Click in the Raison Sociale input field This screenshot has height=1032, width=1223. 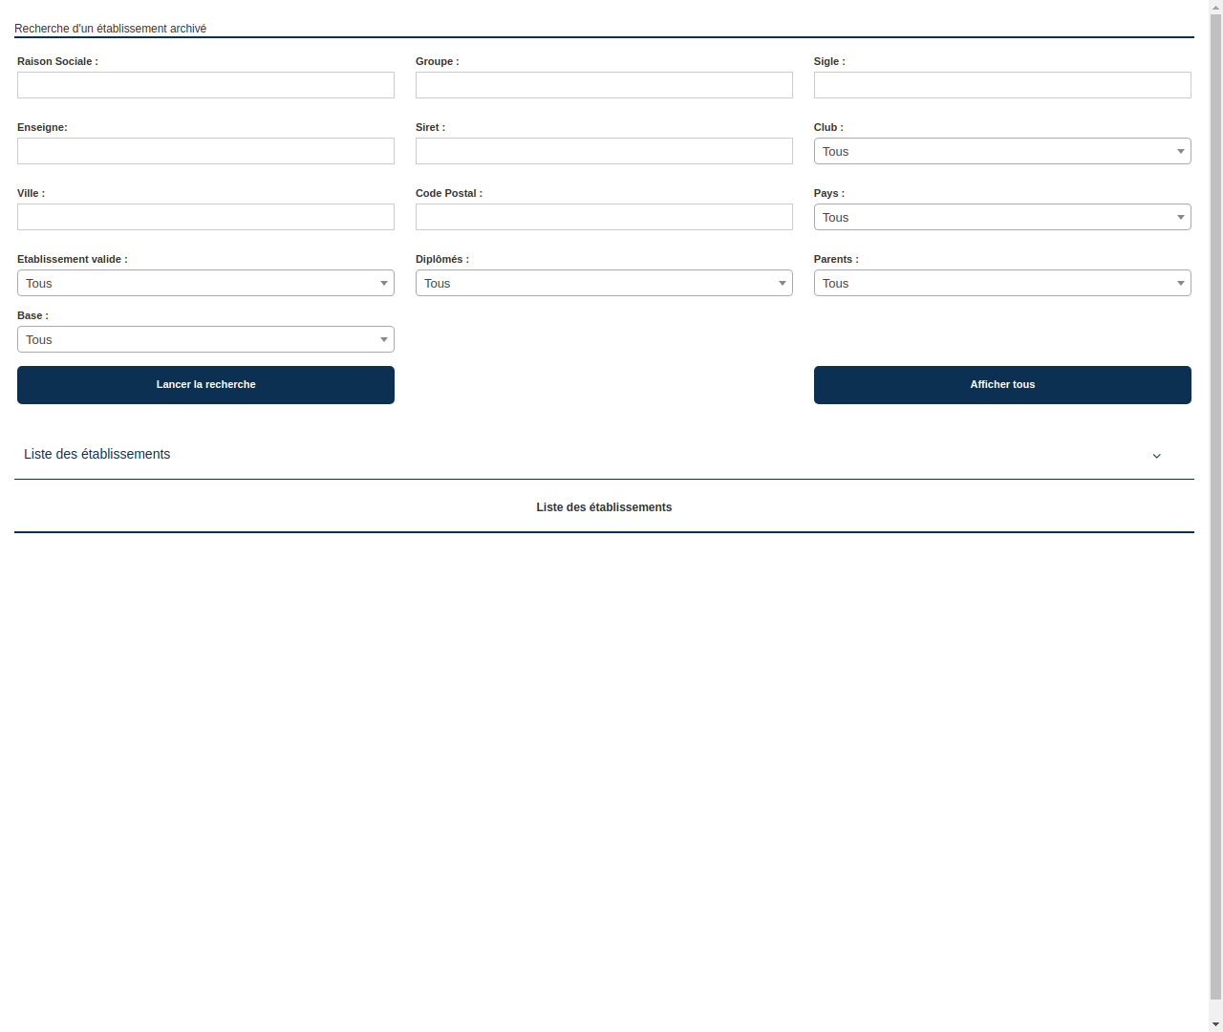[x=205, y=85]
